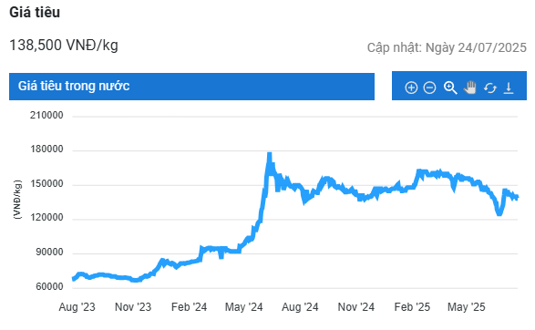The width and height of the screenshot is (535, 330).
Task: Click the zoom in plus icon
Action: point(411,88)
